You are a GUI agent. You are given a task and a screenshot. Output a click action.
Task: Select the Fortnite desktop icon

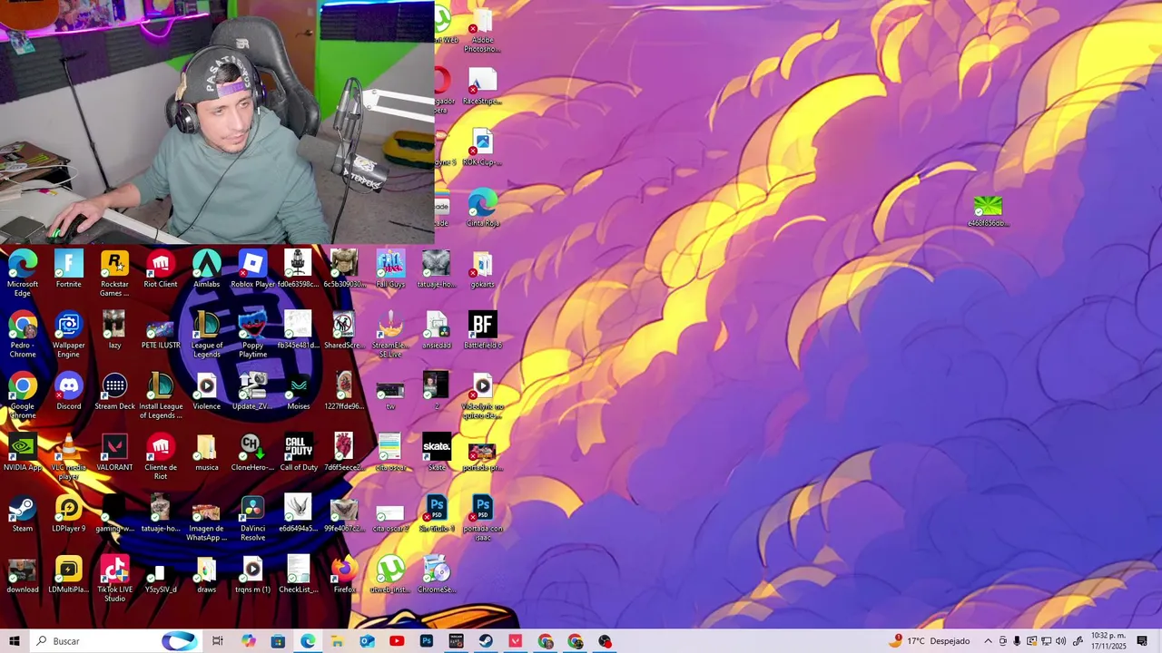(69, 269)
